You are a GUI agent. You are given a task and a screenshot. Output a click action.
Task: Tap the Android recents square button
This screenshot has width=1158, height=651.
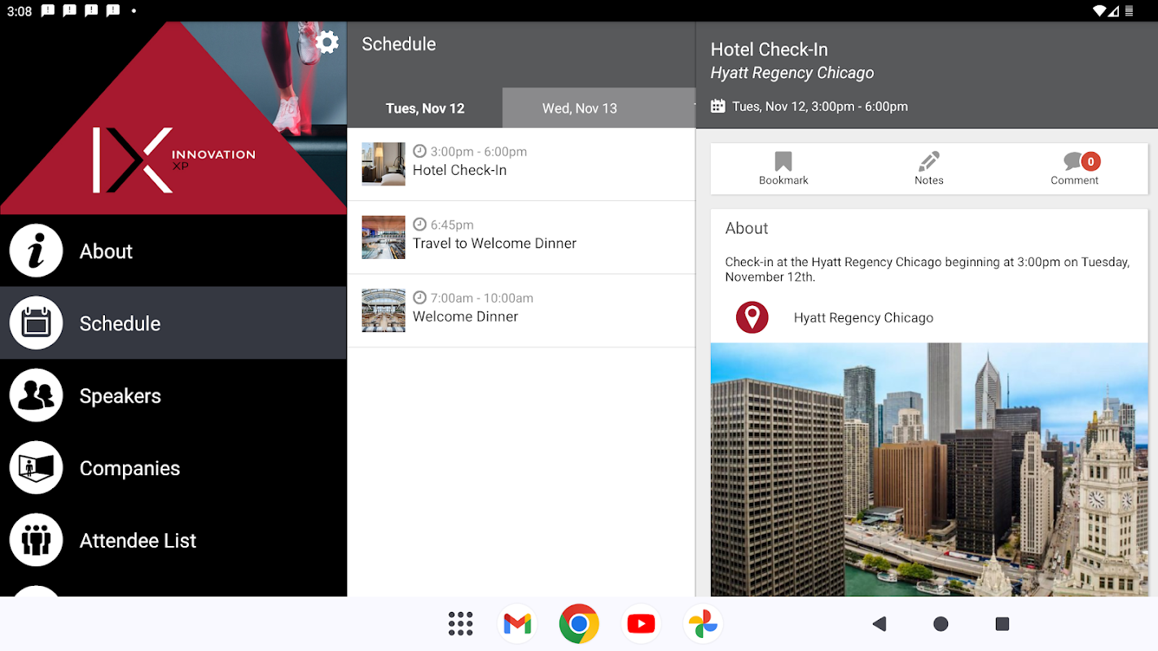pyautogui.click(x=1002, y=624)
